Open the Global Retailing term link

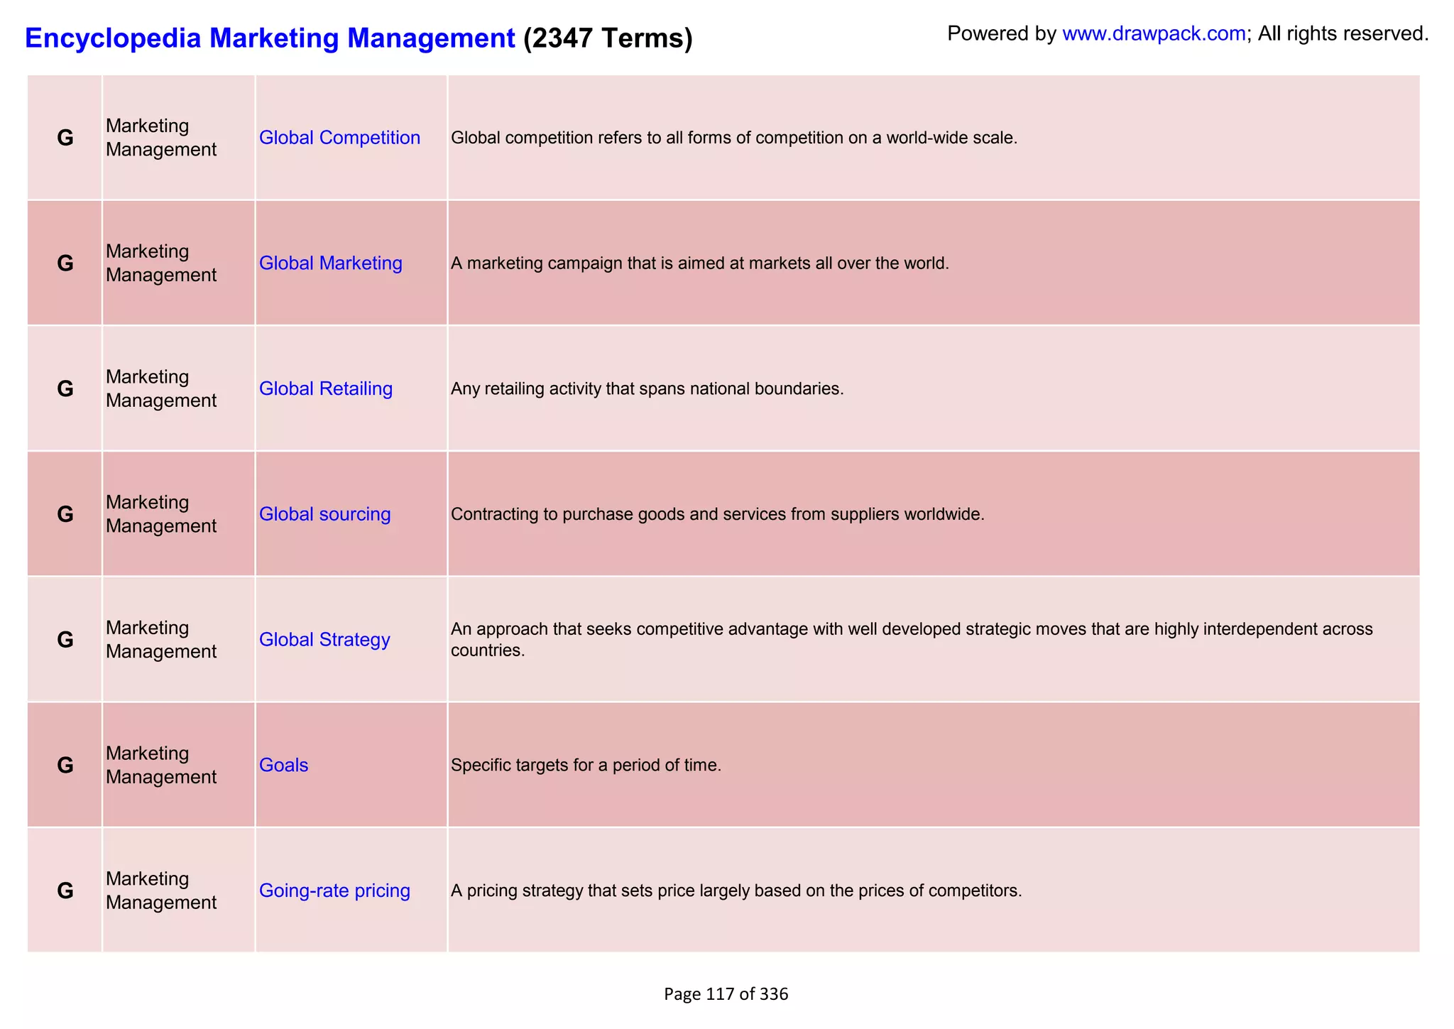[x=325, y=389]
